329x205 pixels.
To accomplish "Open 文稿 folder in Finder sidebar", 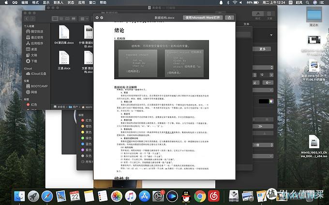I will pyautogui.click(x=31, y=55).
